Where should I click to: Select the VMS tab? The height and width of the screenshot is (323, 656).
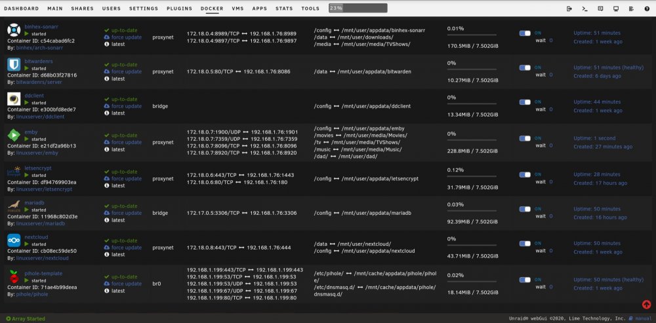(237, 9)
